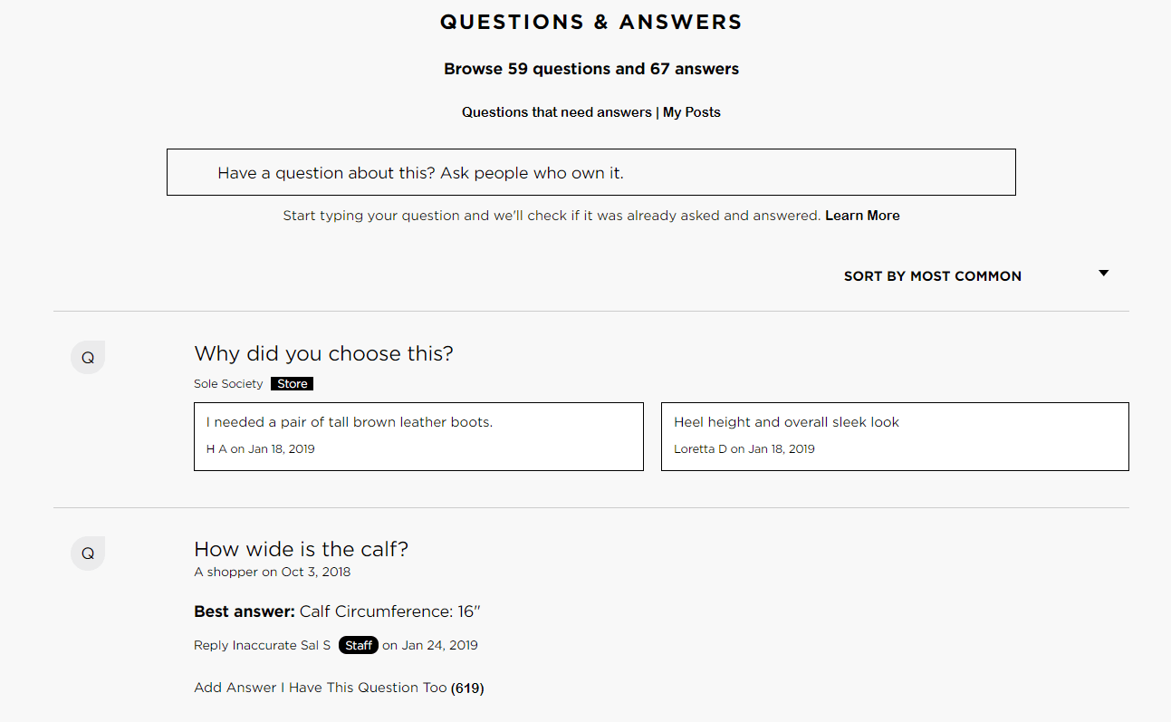
Task: Switch to the "My Posts" view
Action: 691,111
